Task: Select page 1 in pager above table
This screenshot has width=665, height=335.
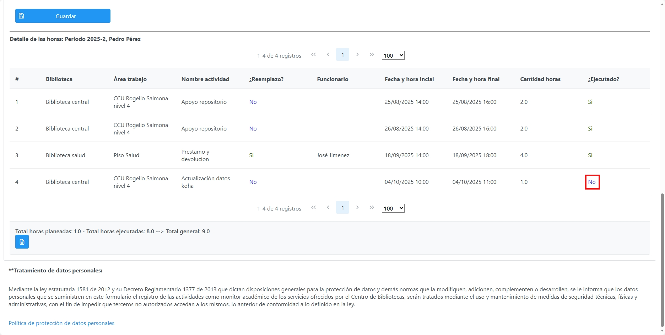Action: (342, 55)
